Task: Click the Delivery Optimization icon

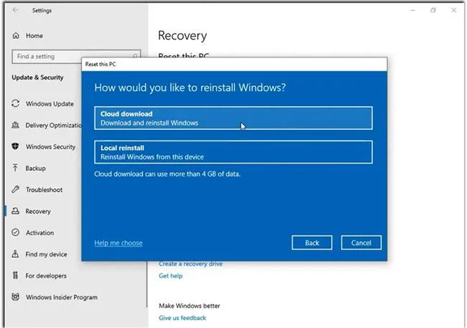Action: (16, 125)
